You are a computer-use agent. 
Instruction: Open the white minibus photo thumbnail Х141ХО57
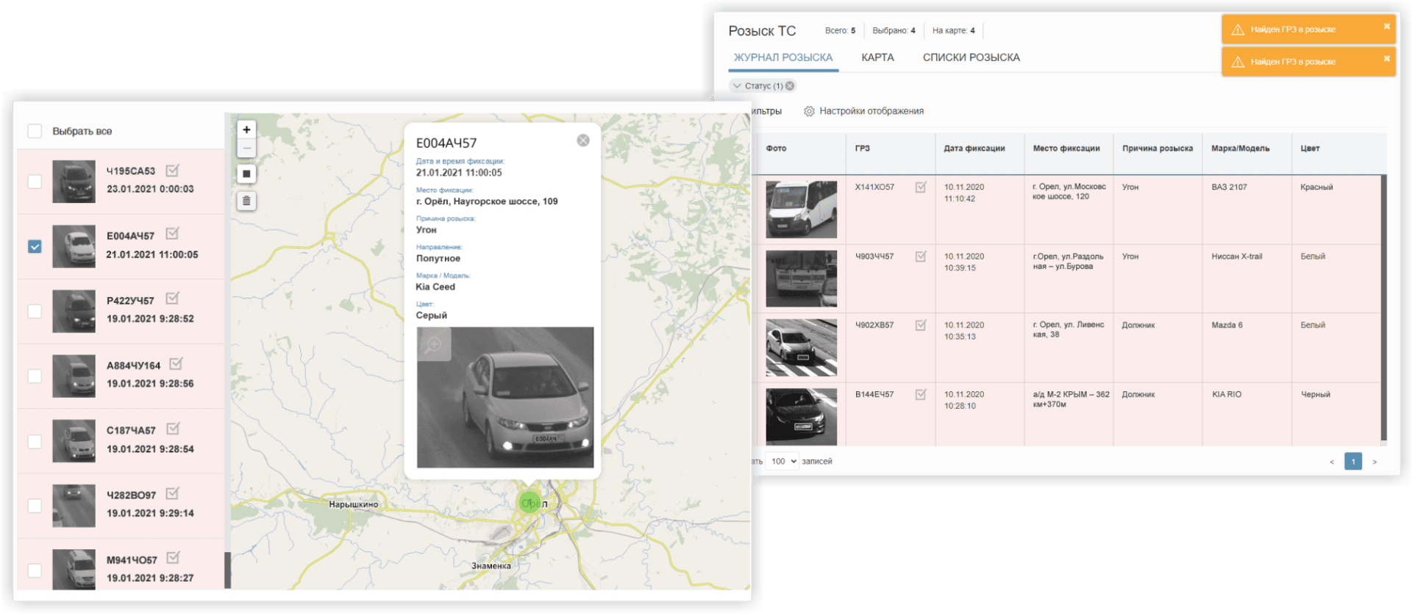point(801,210)
